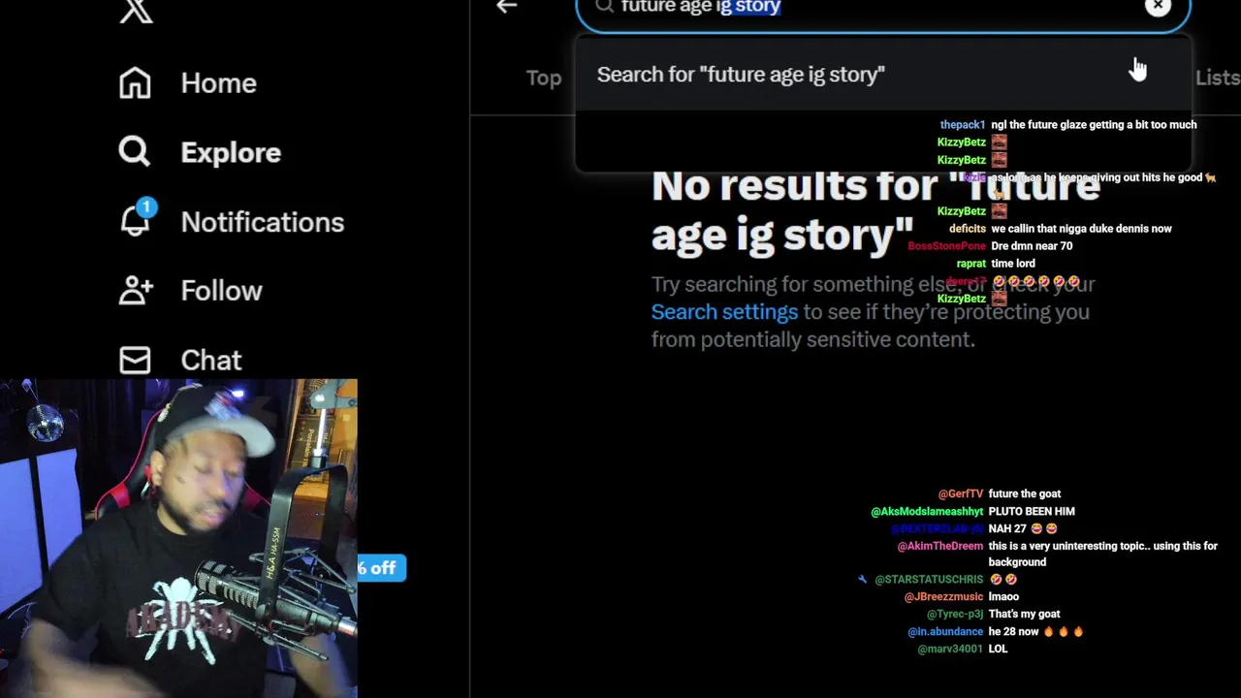Click username @GerfTV in lower chat
The width and height of the screenshot is (1241, 698).
click(x=961, y=494)
